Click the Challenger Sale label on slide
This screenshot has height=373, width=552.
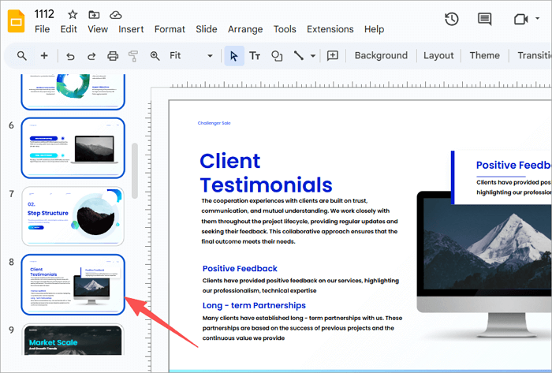pos(214,123)
